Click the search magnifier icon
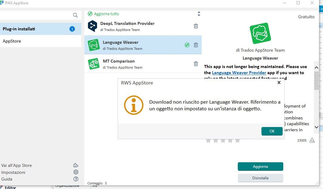Viewport: 323px width, 189px height. click(75, 15)
